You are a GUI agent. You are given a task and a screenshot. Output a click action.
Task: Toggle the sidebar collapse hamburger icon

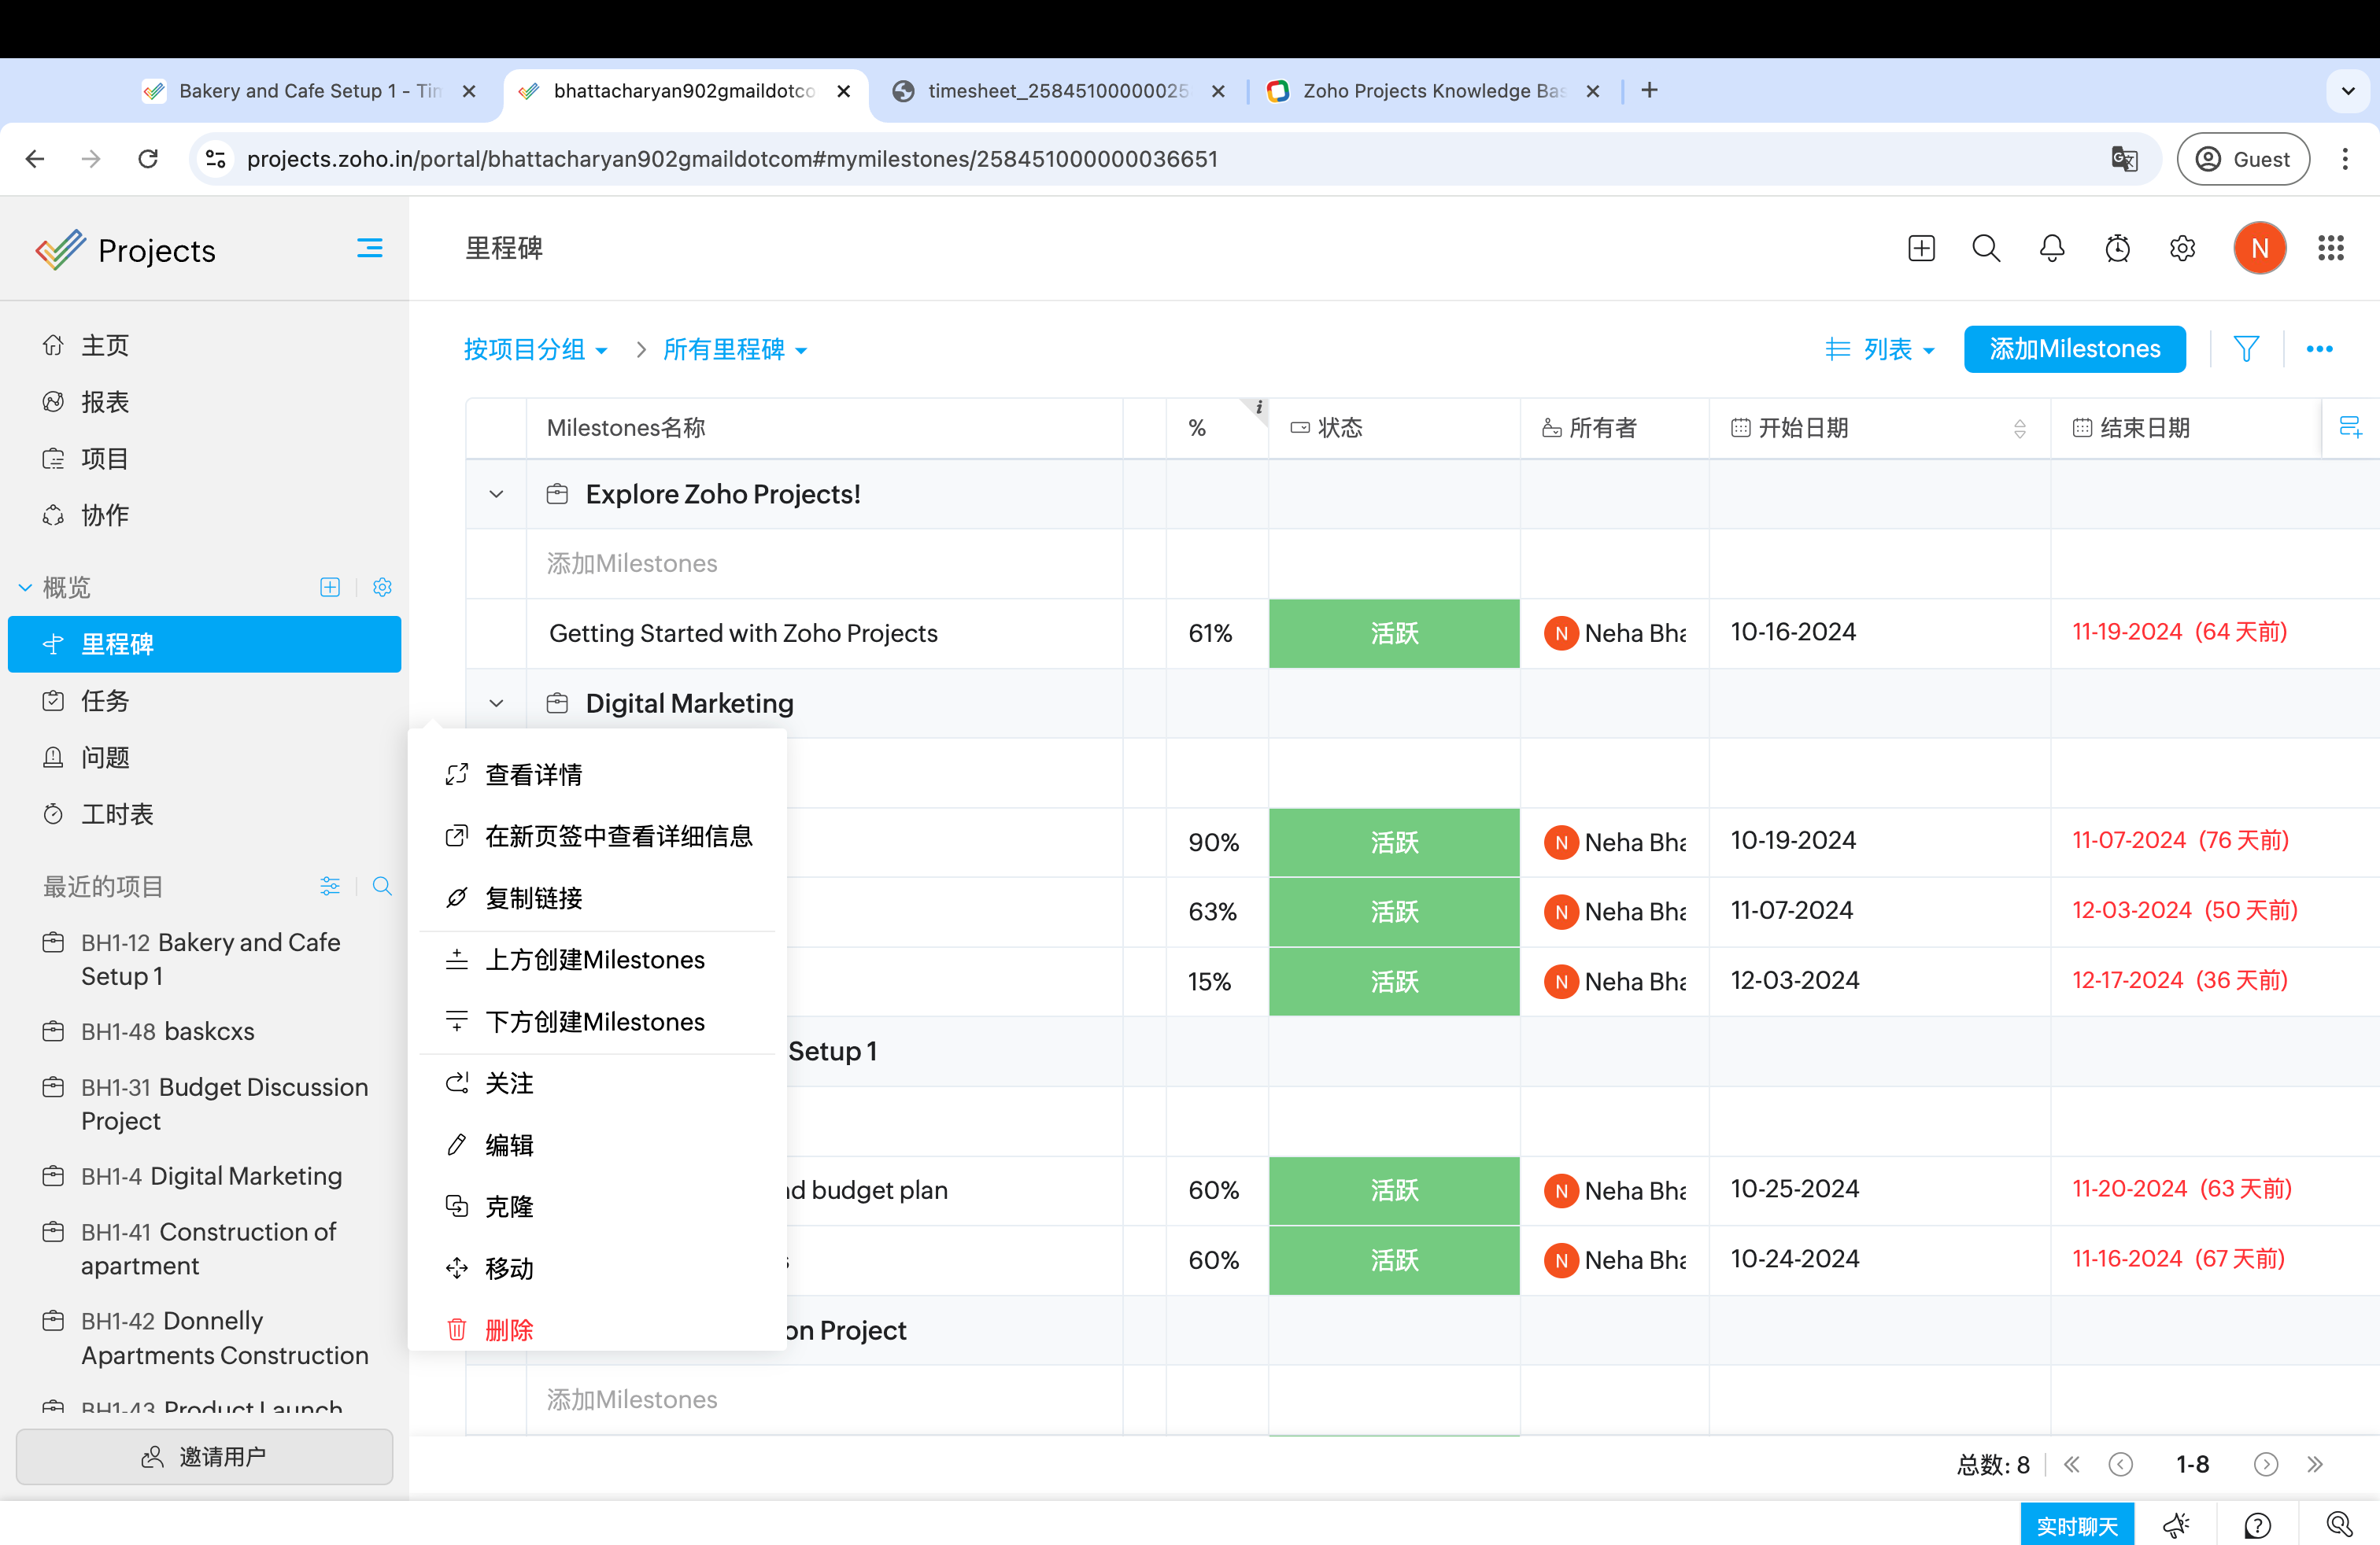click(x=369, y=248)
